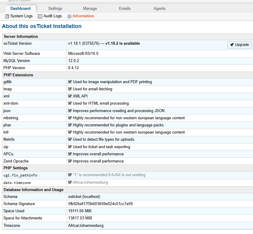The height and width of the screenshot is (234, 253).
Task: Switch to the Settings tab
Action: coord(55,9)
